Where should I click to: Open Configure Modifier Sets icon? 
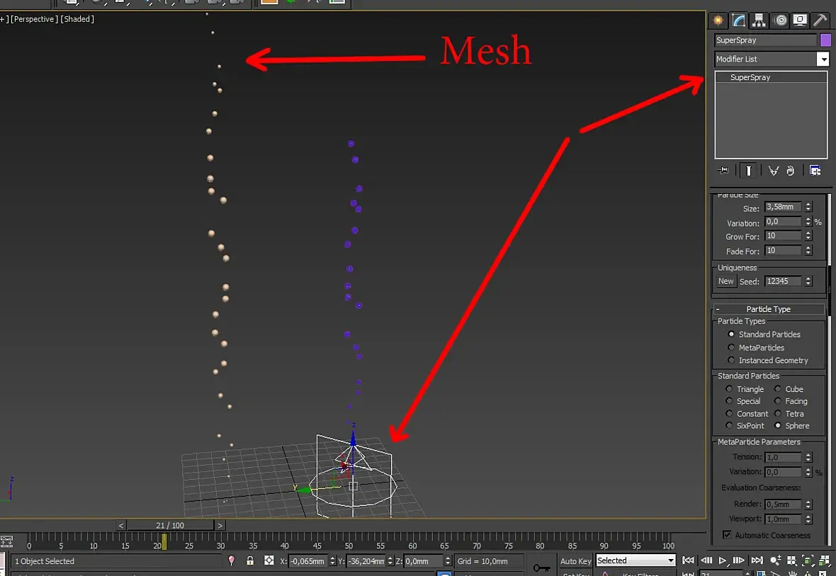(x=815, y=171)
